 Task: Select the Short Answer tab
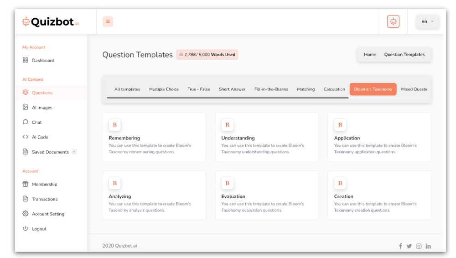pyautogui.click(x=232, y=89)
